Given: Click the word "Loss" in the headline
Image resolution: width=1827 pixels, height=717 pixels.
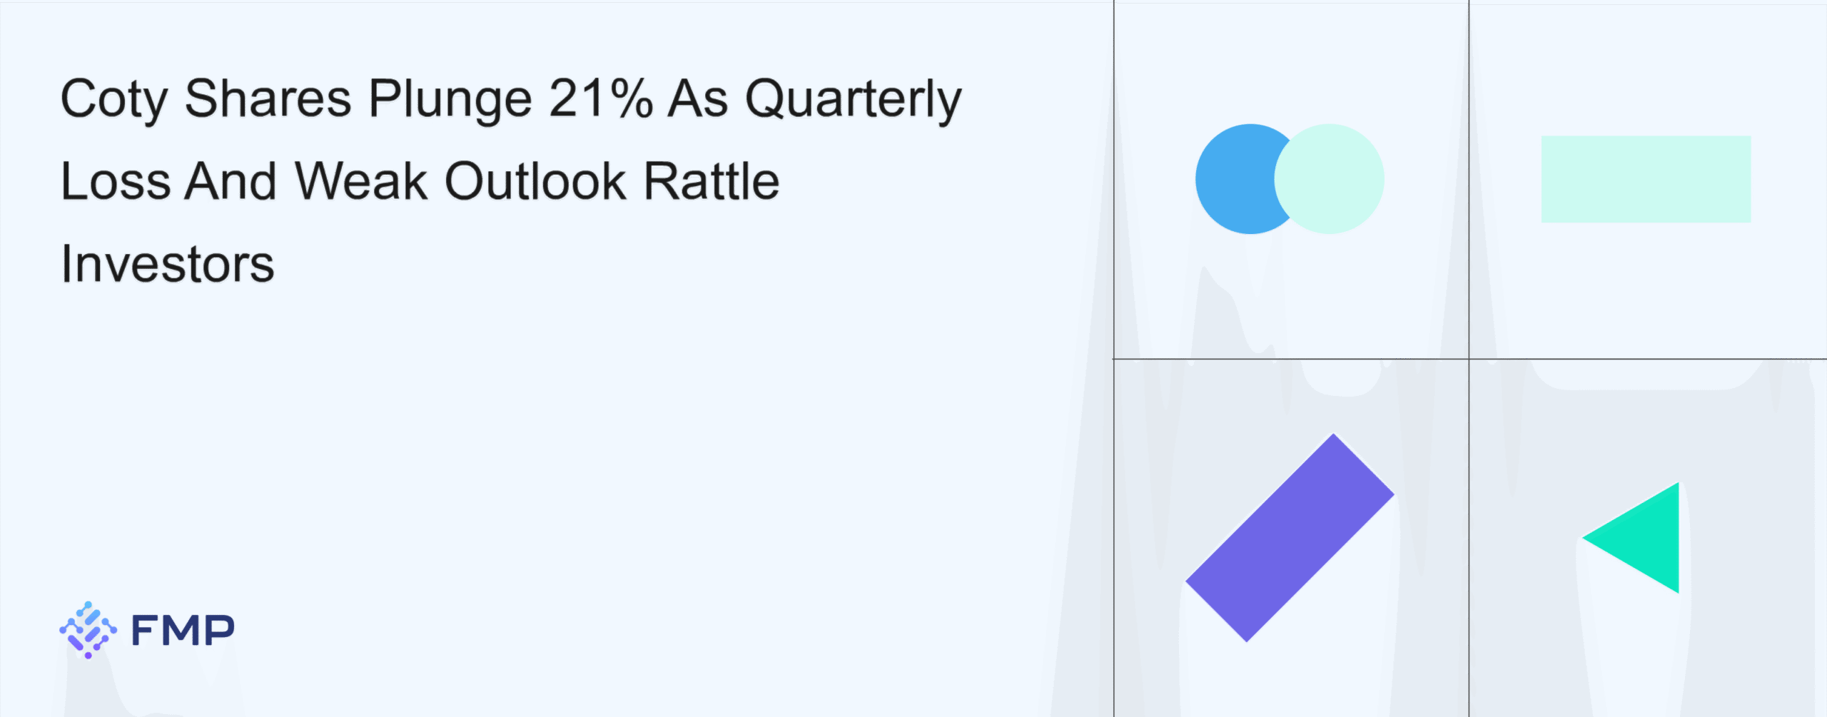Looking at the screenshot, I should 116,181.
